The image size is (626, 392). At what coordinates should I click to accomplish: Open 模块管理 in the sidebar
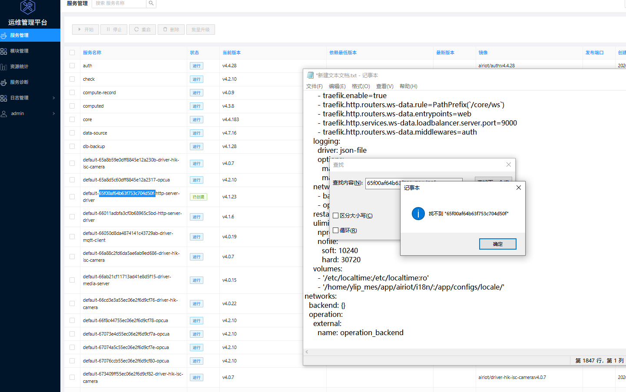click(30, 51)
